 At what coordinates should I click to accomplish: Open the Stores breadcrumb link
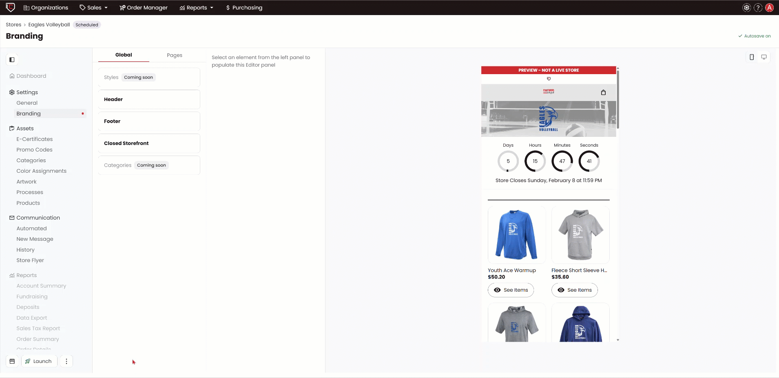[13, 24]
